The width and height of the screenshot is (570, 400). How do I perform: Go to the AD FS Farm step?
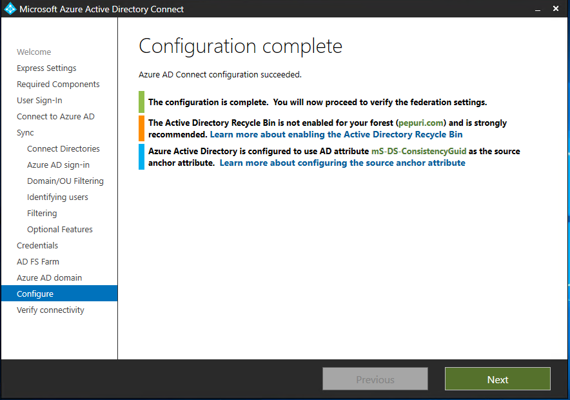point(38,261)
